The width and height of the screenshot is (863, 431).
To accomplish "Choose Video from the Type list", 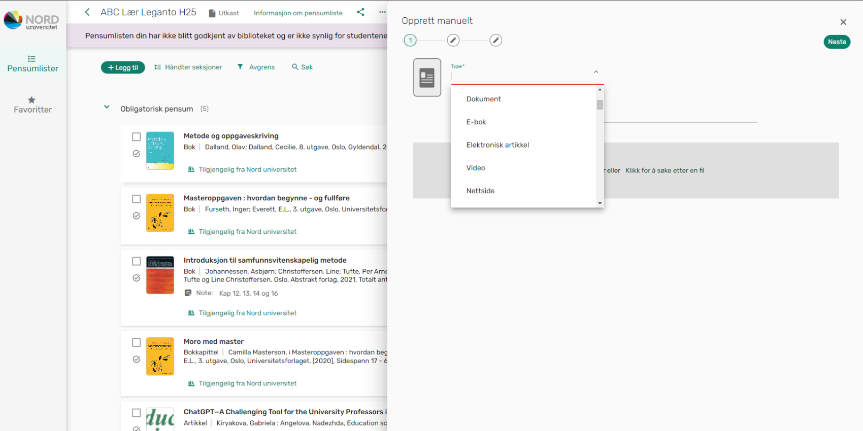I will [x=523, y=168].
